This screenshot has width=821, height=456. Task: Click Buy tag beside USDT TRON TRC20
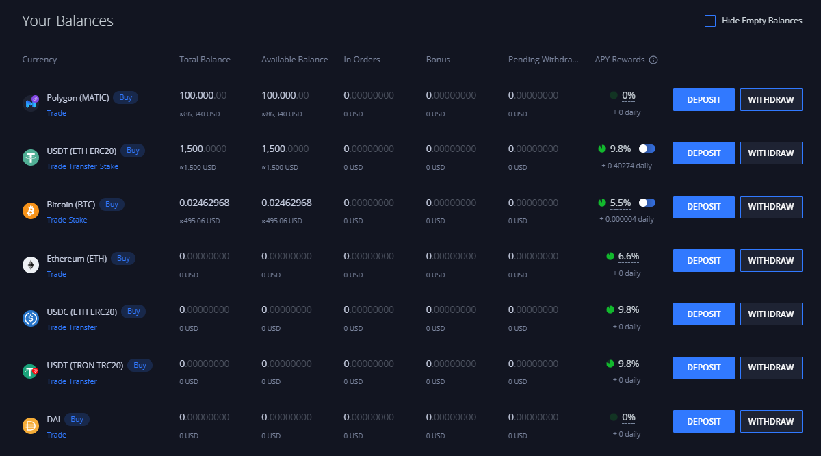[140, 366]
